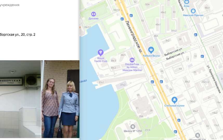223x140 pixels.
Task: Click the Азбука Вкуса shopping basket marker
Action: (151, 50)
